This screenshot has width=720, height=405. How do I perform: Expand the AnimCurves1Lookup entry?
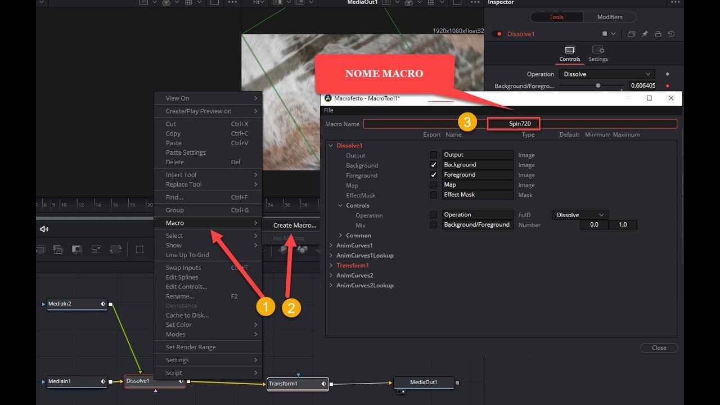pos(331,255)
